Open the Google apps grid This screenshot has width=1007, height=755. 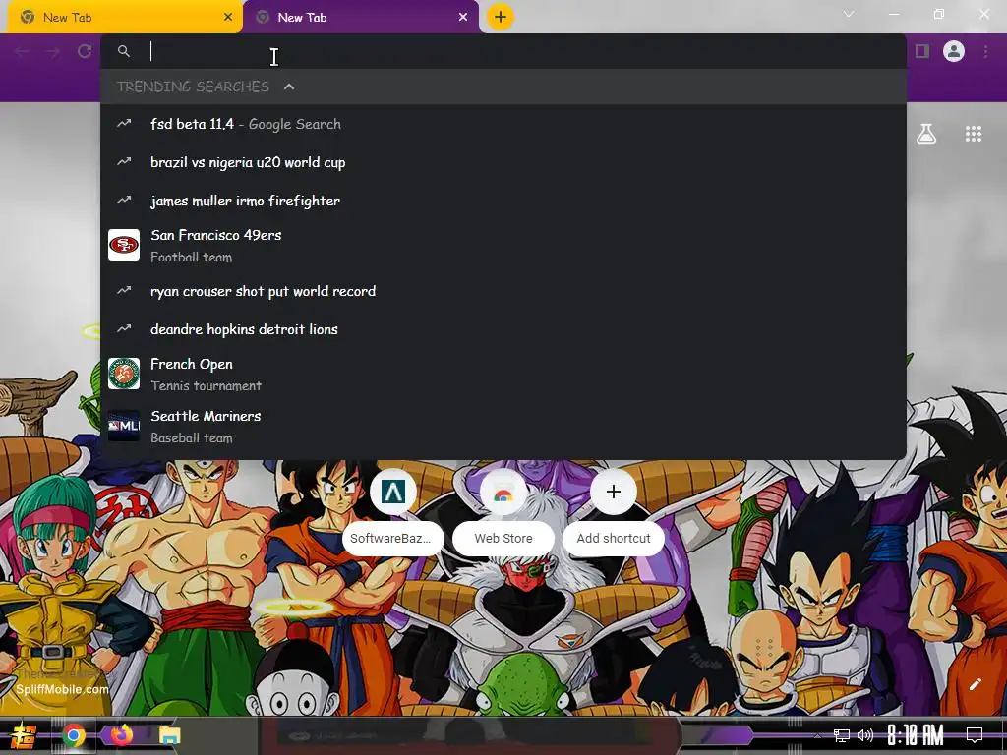point(974,134)
